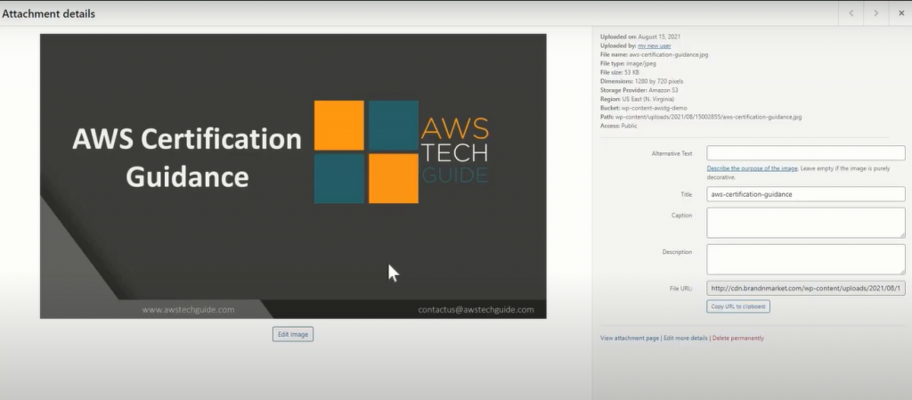
Task: Go to next attachment with right chevron
Action: point(875,12)
